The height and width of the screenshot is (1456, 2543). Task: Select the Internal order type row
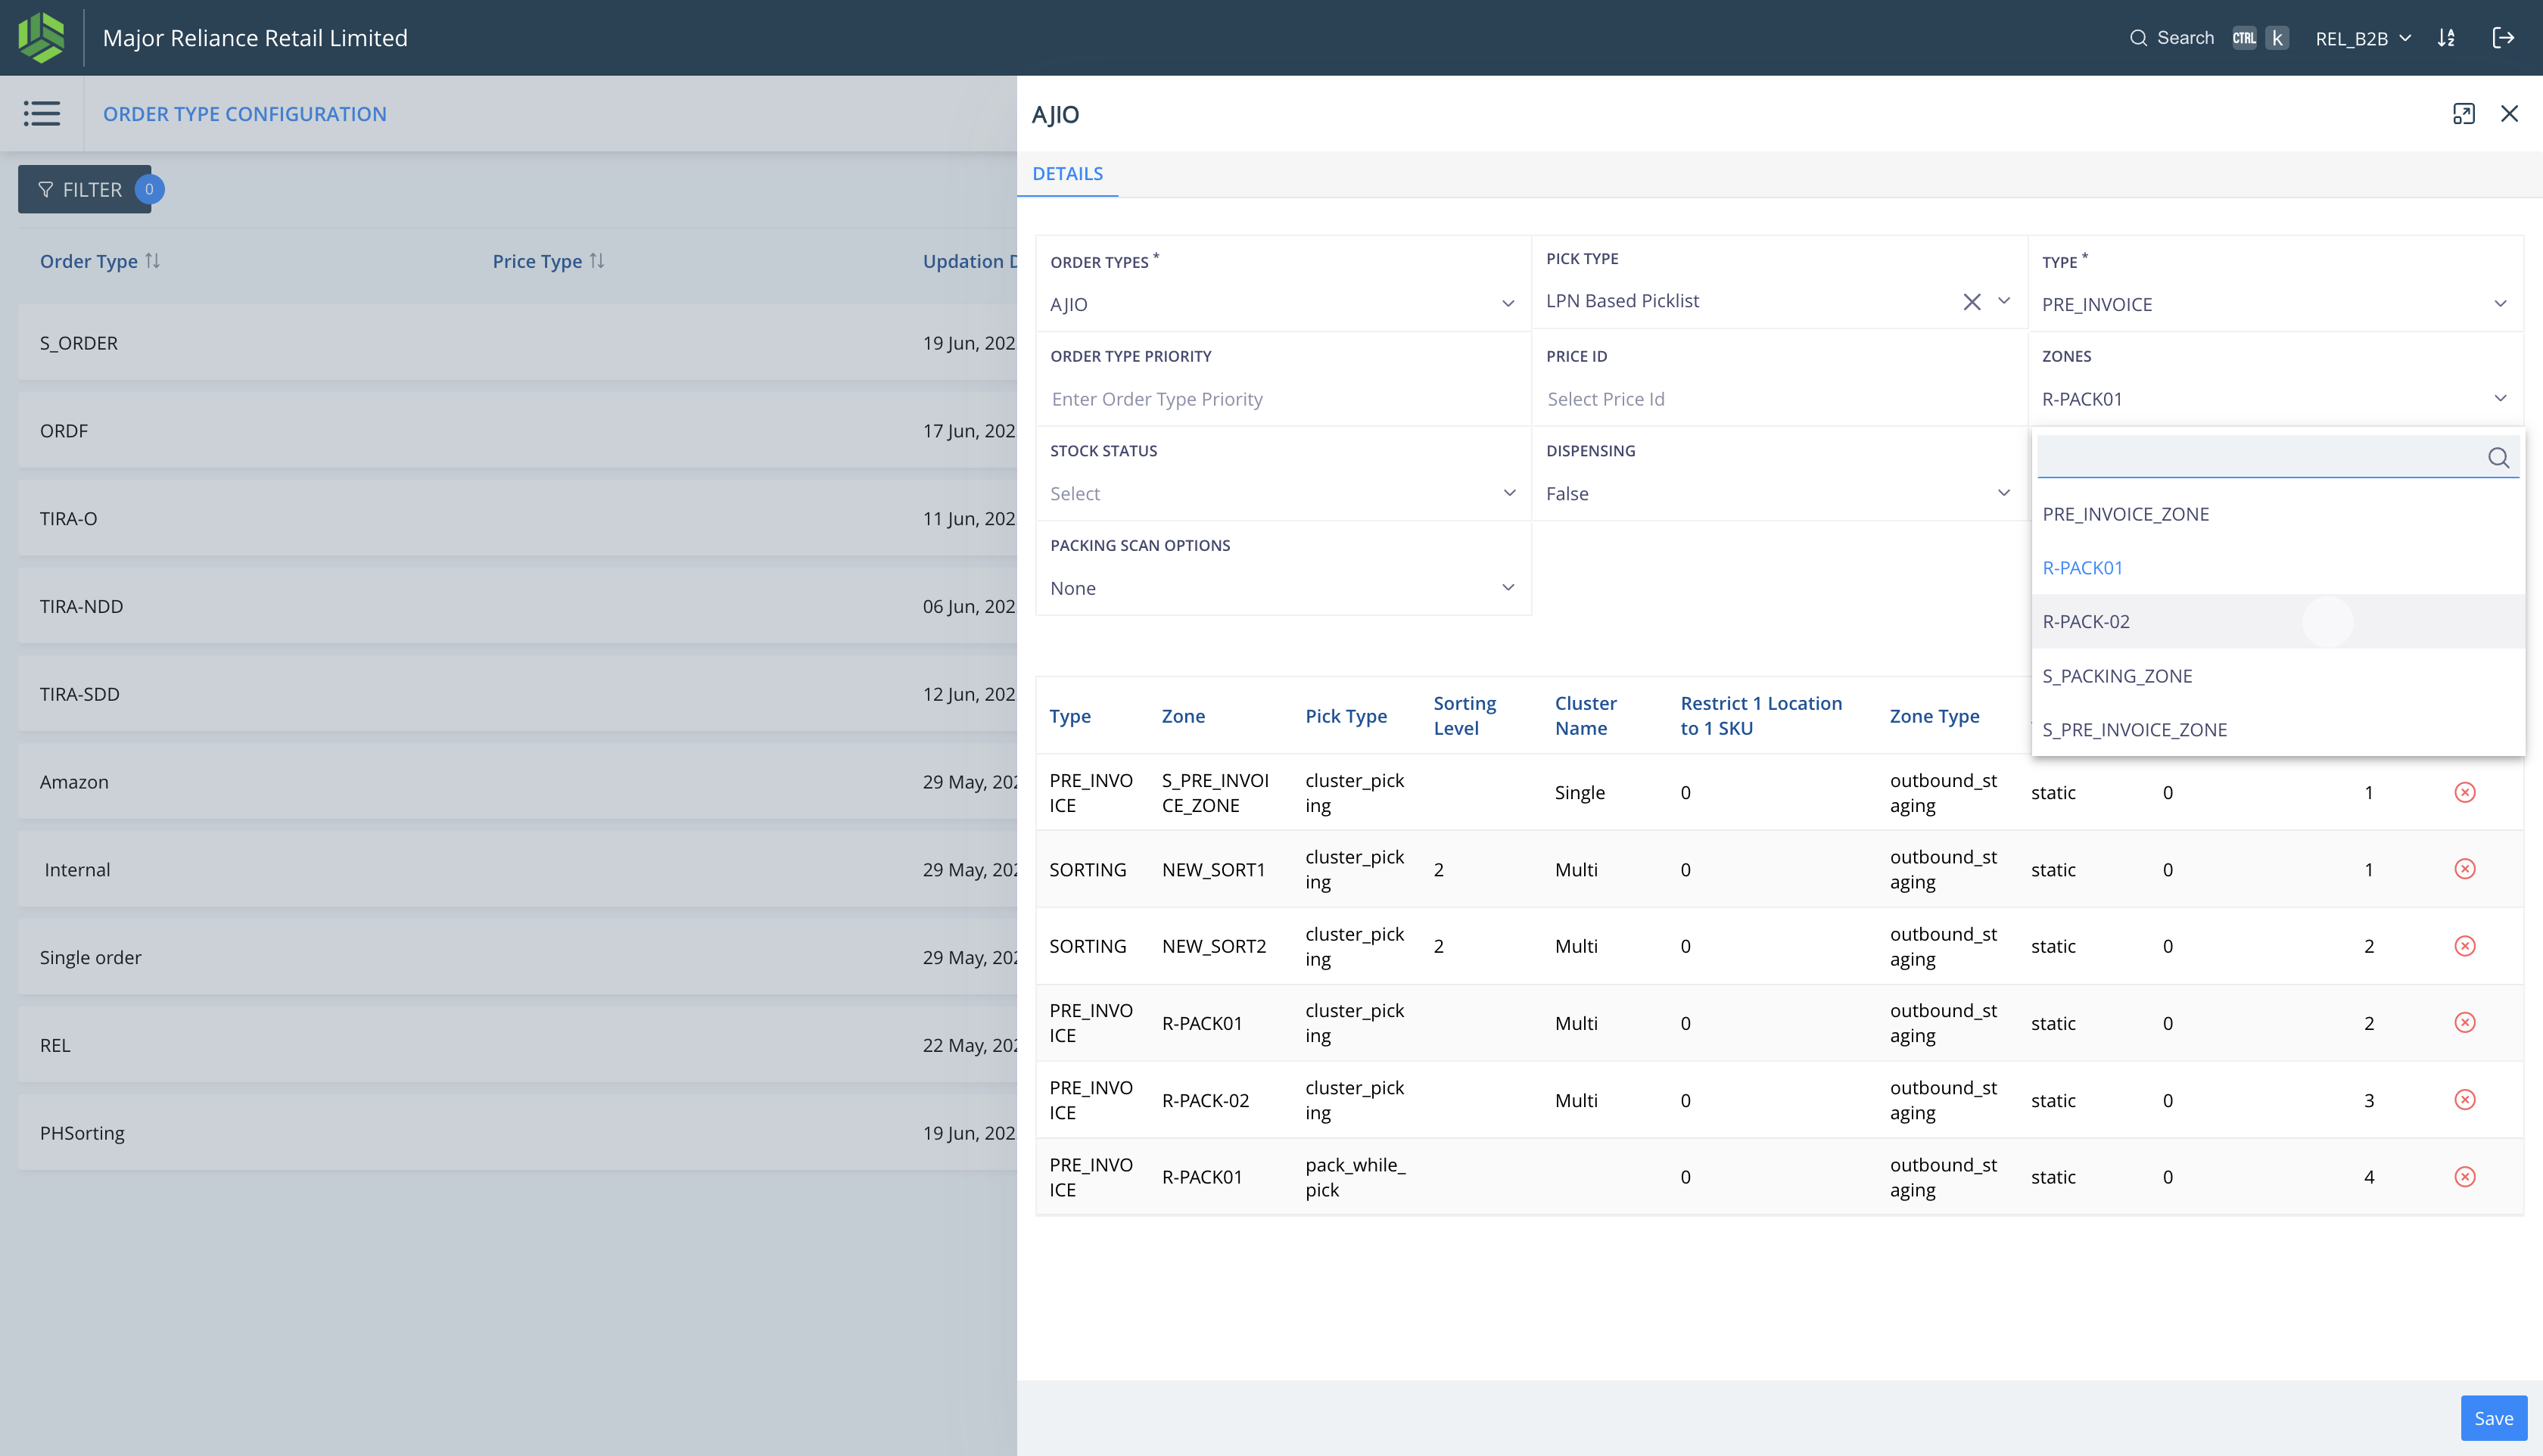click(517, 869)
